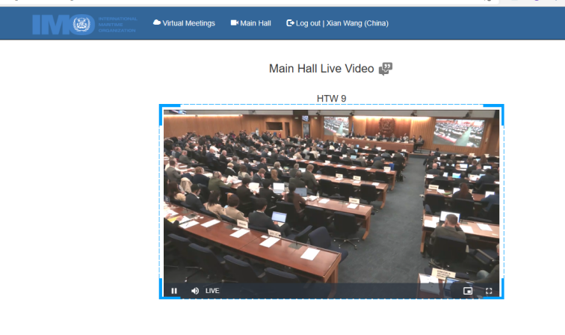Pause the live video stream
This screenshot has width=565, height=335.
pyautogui.click(x=174, y=291)
